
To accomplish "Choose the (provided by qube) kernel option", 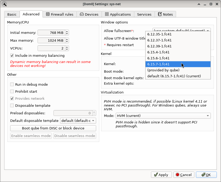I will tap(163, 70).
